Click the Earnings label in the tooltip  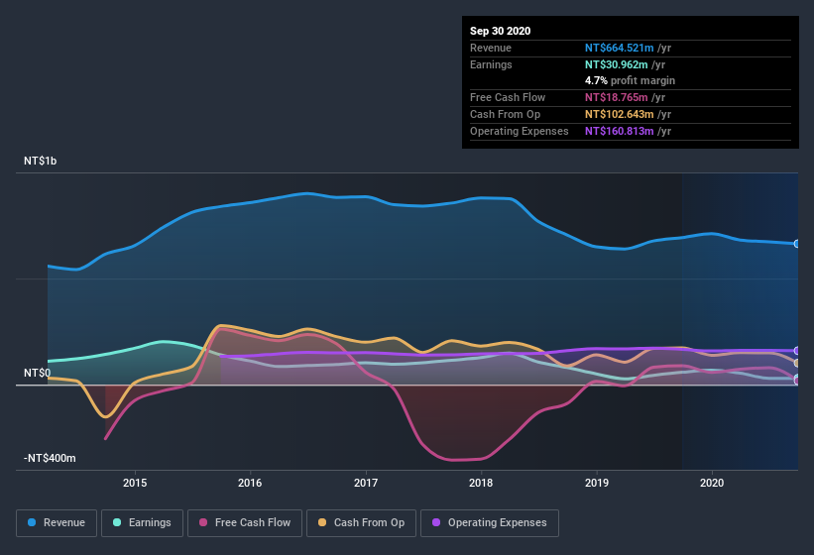(491, 64)
